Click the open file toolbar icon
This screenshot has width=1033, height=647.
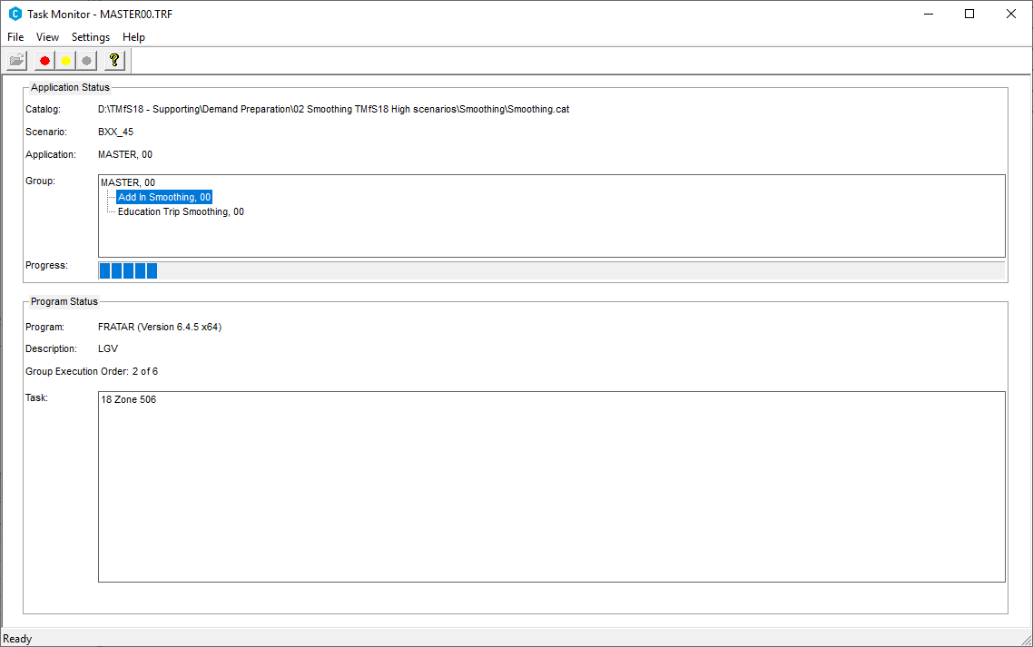click(x=16, y=61)
